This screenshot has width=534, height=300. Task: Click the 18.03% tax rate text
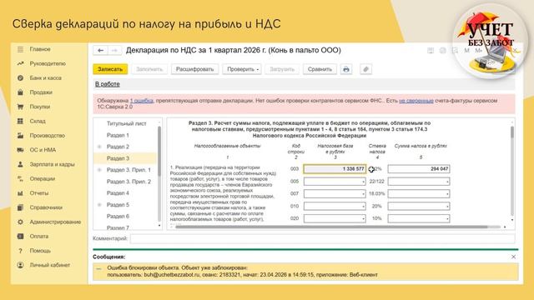pos(376,194)
